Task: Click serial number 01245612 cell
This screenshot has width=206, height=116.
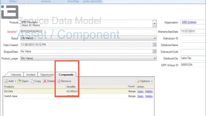Action: [72, 92]
